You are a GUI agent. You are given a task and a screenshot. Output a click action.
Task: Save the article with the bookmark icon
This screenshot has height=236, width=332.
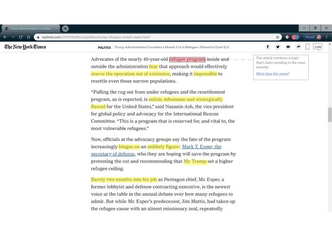[308, 47]
